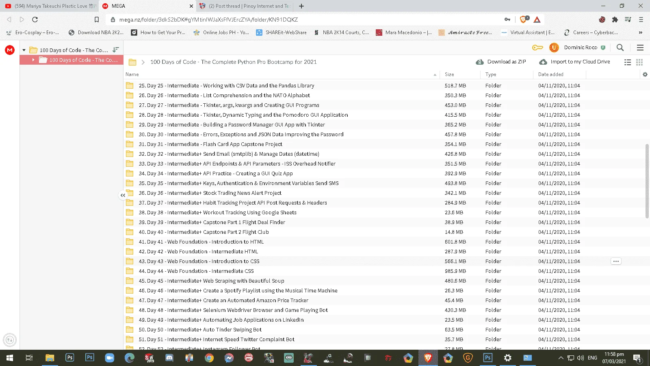Image resolution: width=650 pixels, height=366 pixels.
Task: Open the Dominic Roco user avatar
Action: pos(554,48)
